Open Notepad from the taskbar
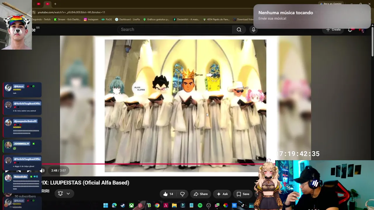The image size is (374, 210). [x=191, y=205]
